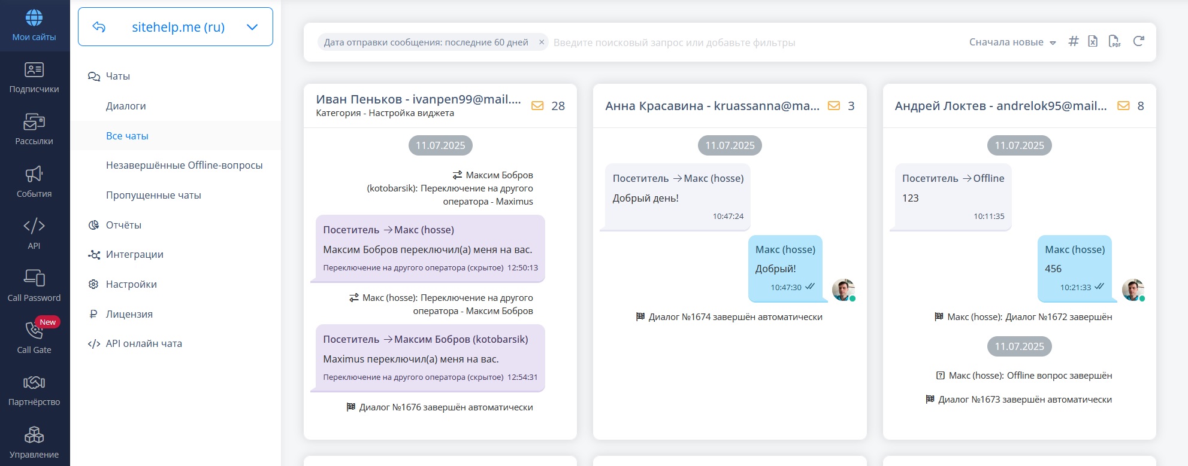Click envelope icon on Анна Красавина card
Image resolution: width=1188 pixels, height=466 pixels.
[833, 106]
